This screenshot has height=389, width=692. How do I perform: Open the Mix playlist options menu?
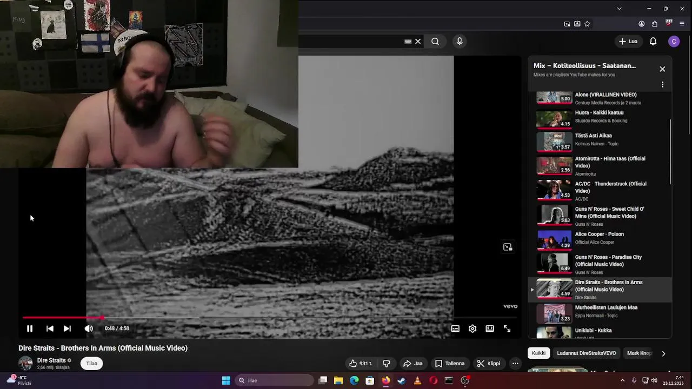(662, 85)
